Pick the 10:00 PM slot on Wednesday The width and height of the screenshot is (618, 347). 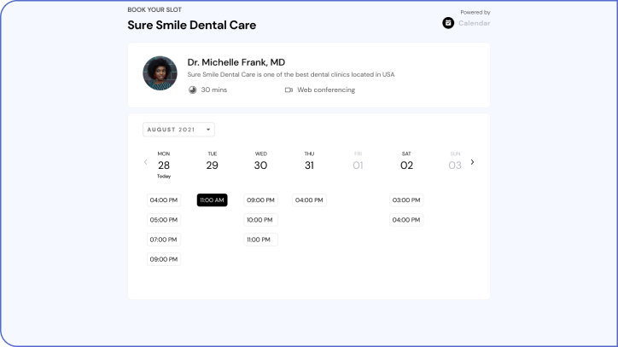(260, 220)
